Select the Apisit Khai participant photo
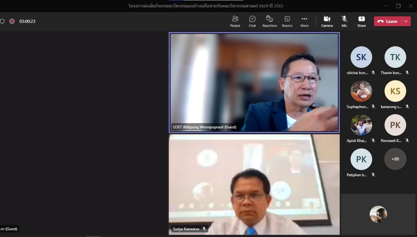 coord(361,125)
